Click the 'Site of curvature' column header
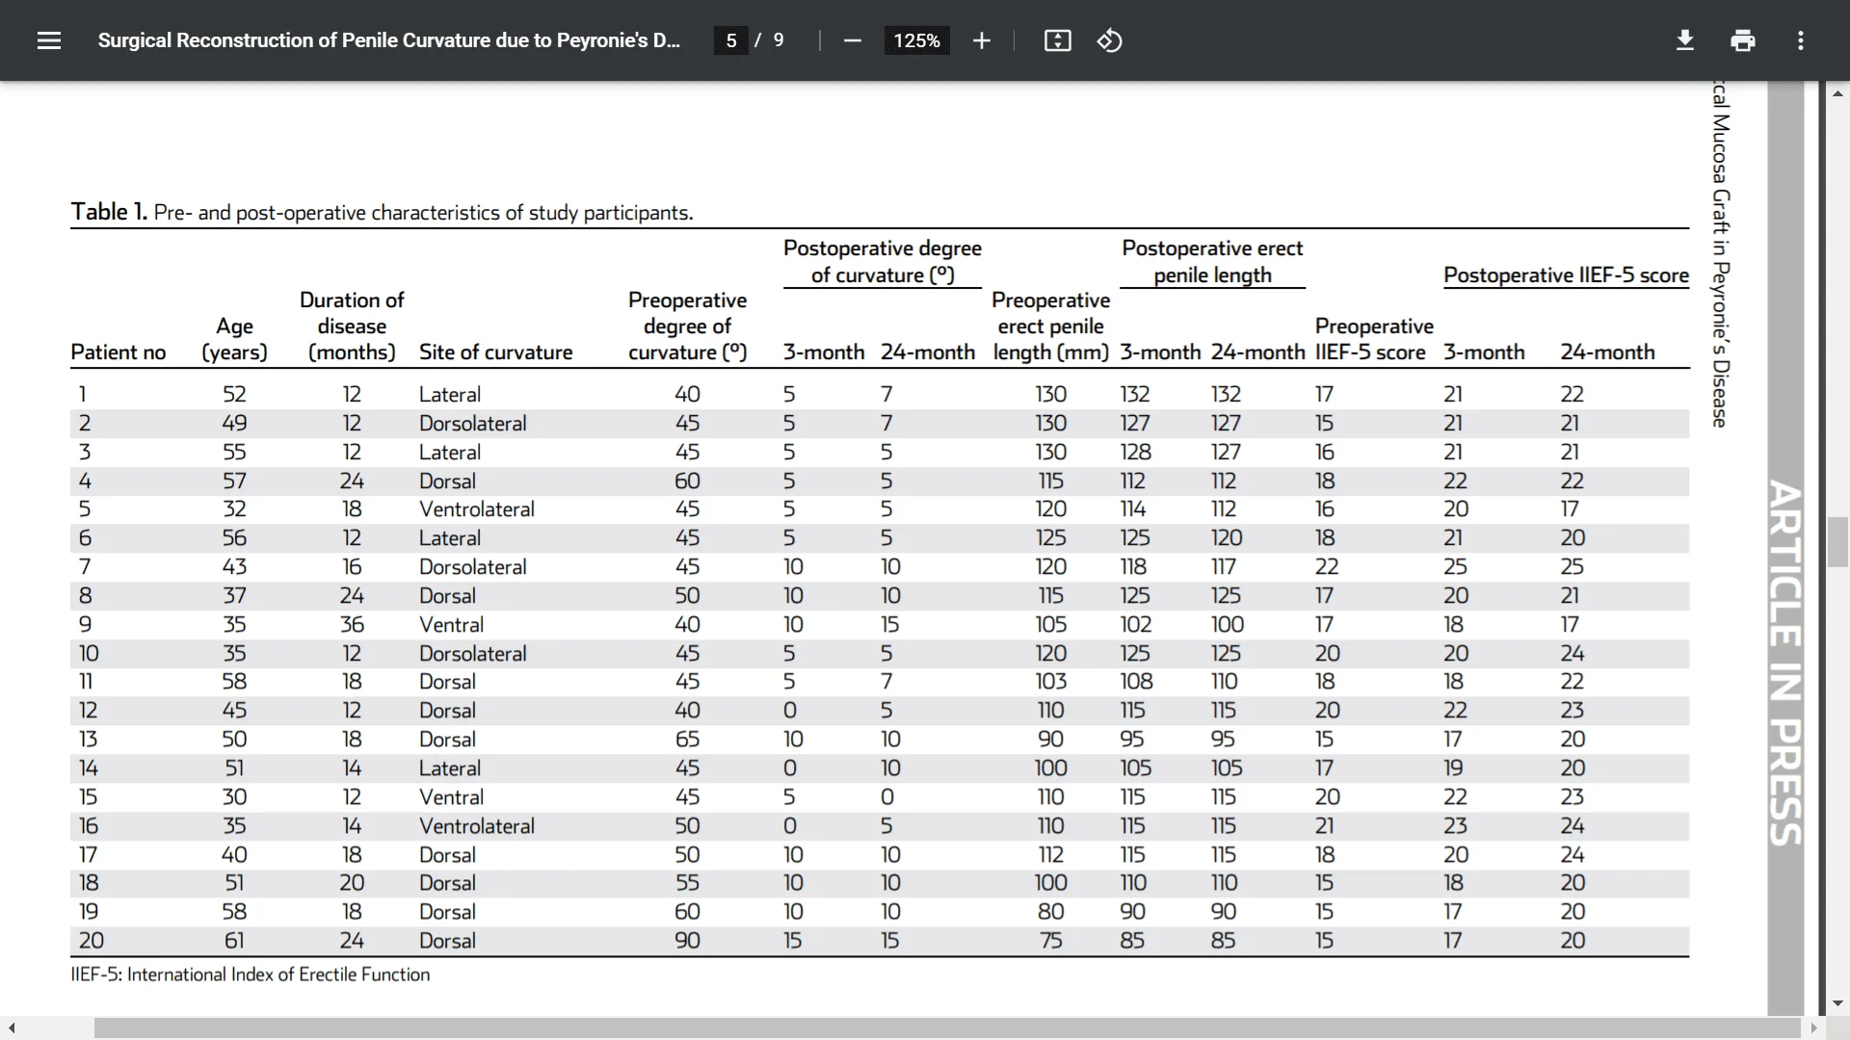1850x1040 pixels. [495, 352]
